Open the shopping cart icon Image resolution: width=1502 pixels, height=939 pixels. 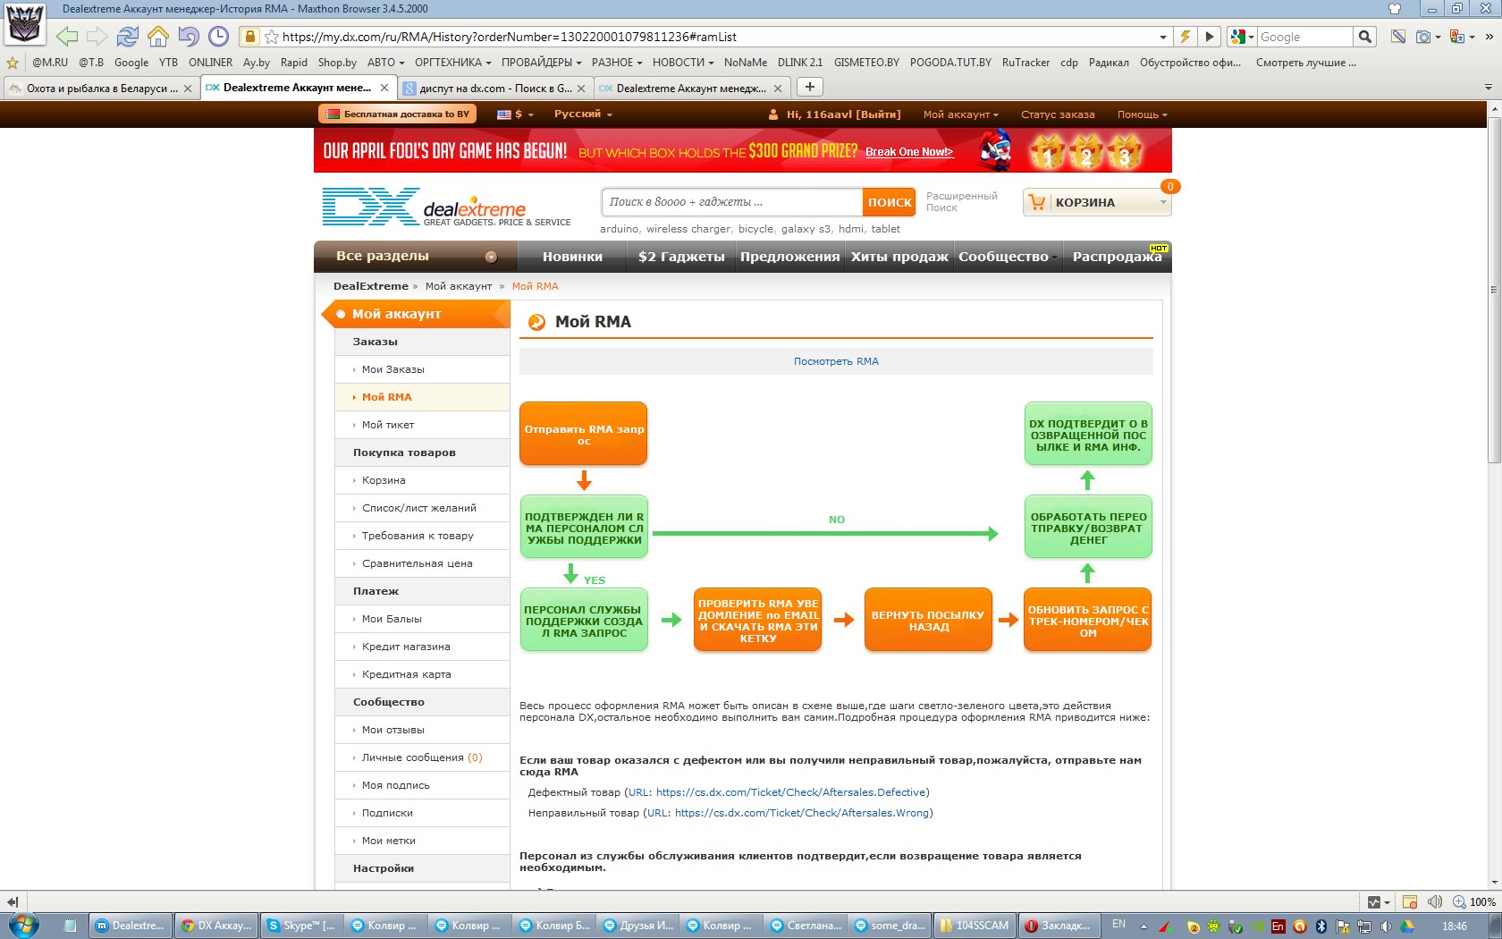tap(1037, 202)
